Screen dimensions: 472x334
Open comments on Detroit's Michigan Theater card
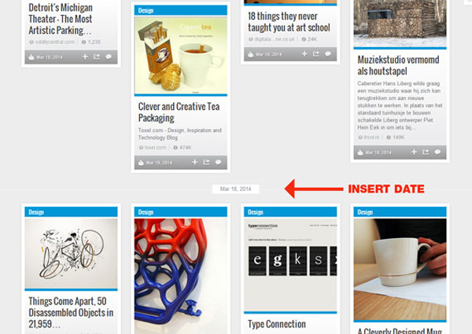click(x=109, y=57)
